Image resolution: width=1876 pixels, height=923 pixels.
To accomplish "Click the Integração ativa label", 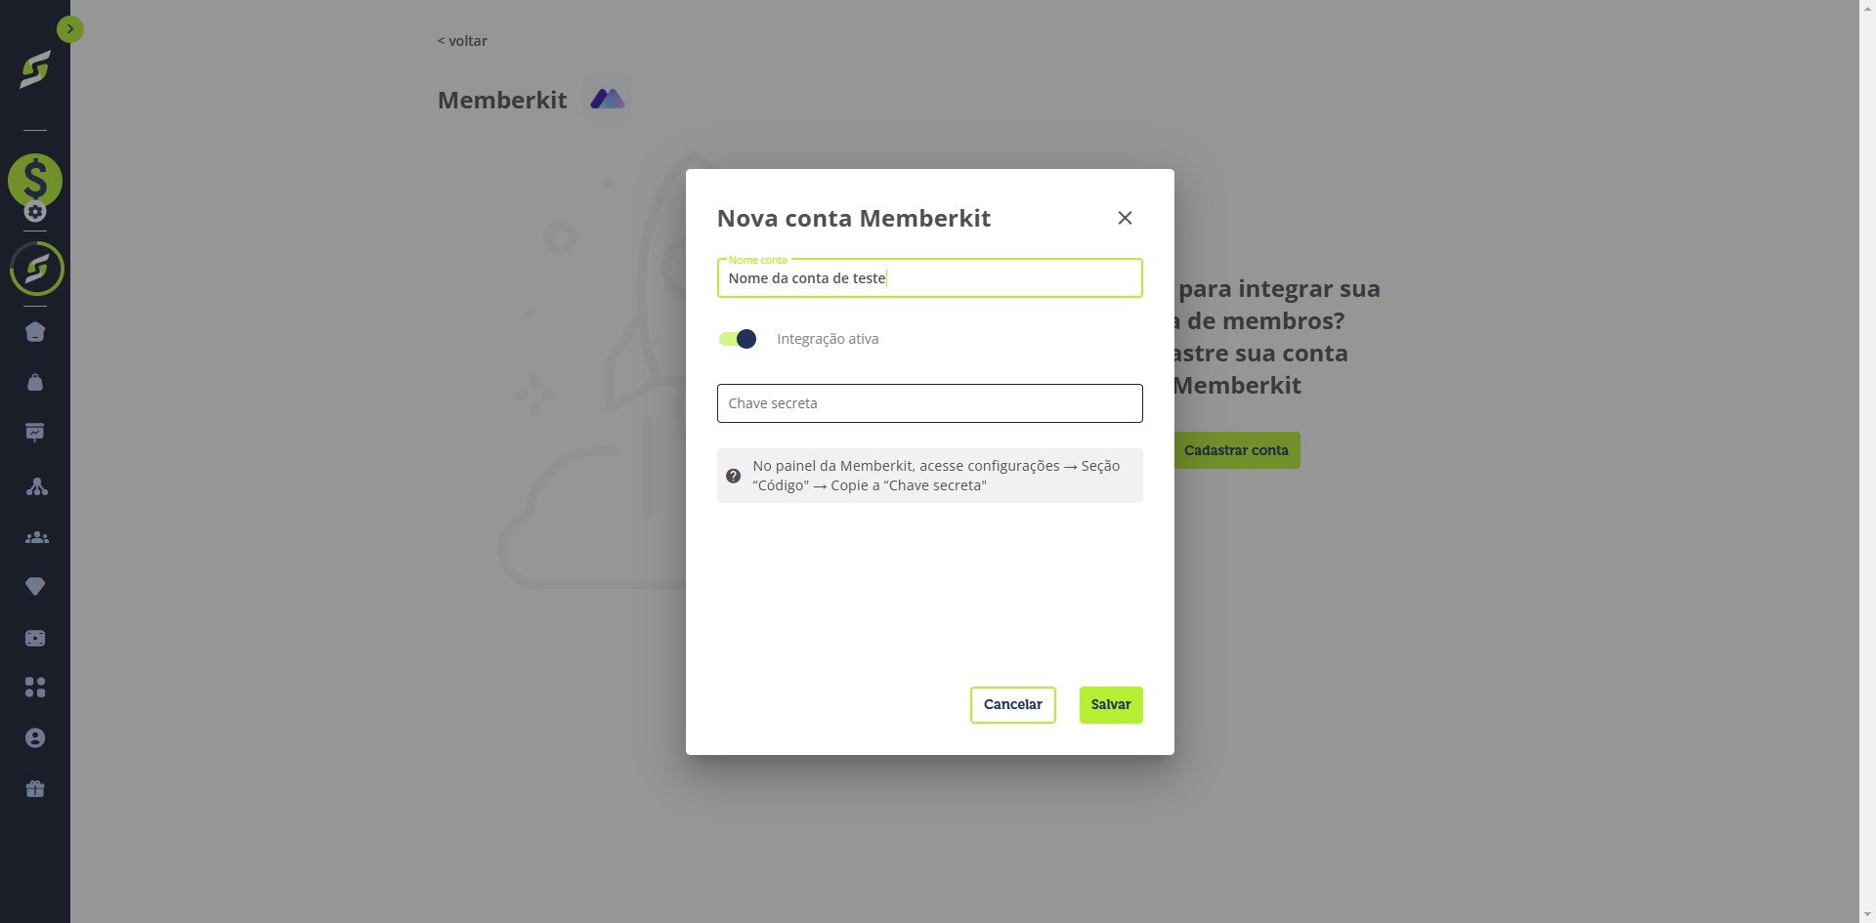I will [x=828, y=339].
